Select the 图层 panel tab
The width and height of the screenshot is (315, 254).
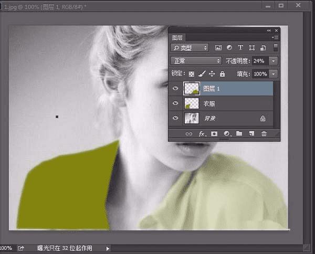pos(177,38)
